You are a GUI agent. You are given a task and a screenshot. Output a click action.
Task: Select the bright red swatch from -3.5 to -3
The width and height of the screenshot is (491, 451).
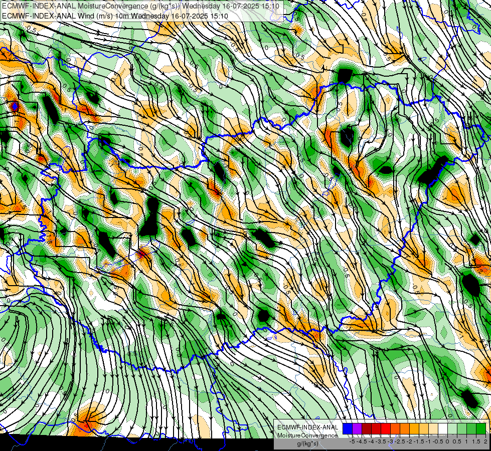pyautogui.click(x=386, y=429)
